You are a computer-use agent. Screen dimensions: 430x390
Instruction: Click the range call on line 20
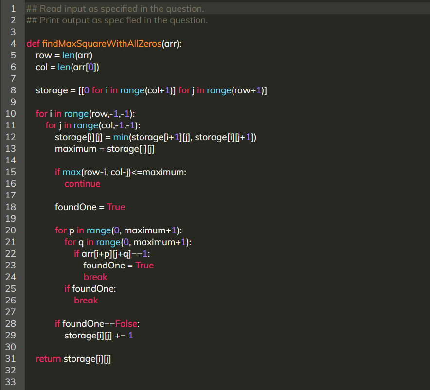98,230
